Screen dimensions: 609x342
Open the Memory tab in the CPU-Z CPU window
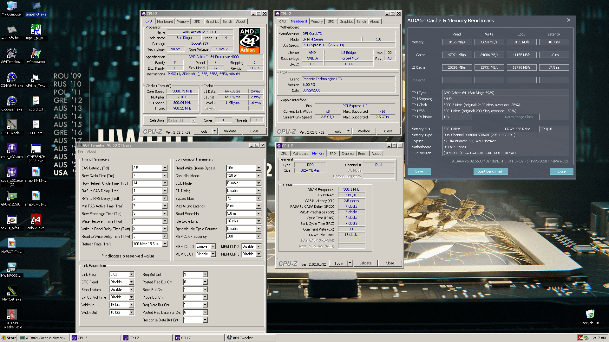183,22
